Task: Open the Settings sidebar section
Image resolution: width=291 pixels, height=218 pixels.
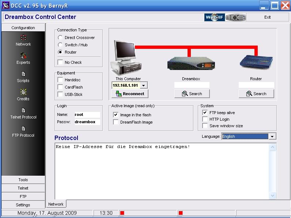Action: pos(23,205)
